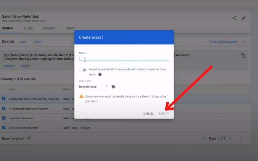Open the Data region No preference dropdown

(94, 87)
